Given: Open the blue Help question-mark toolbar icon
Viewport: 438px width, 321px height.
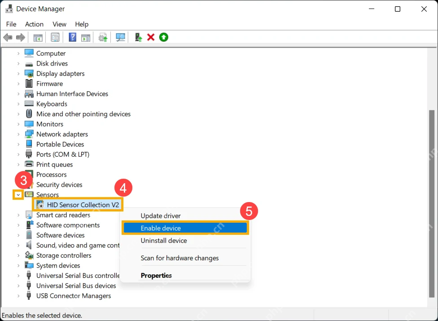Looking at the screenshot, I should coord(72,37).
